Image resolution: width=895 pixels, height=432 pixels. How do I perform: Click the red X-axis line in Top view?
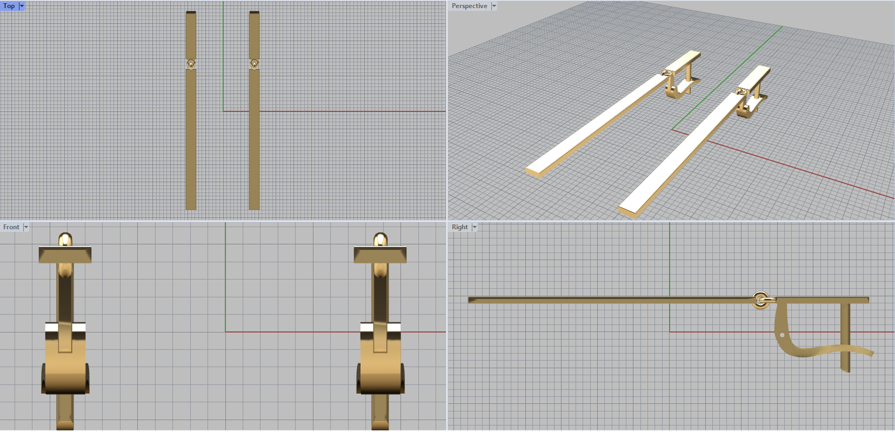click(352, 111)
